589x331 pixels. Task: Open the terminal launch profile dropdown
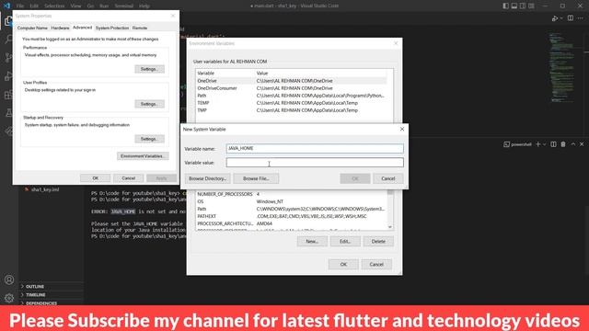(544, 144)
